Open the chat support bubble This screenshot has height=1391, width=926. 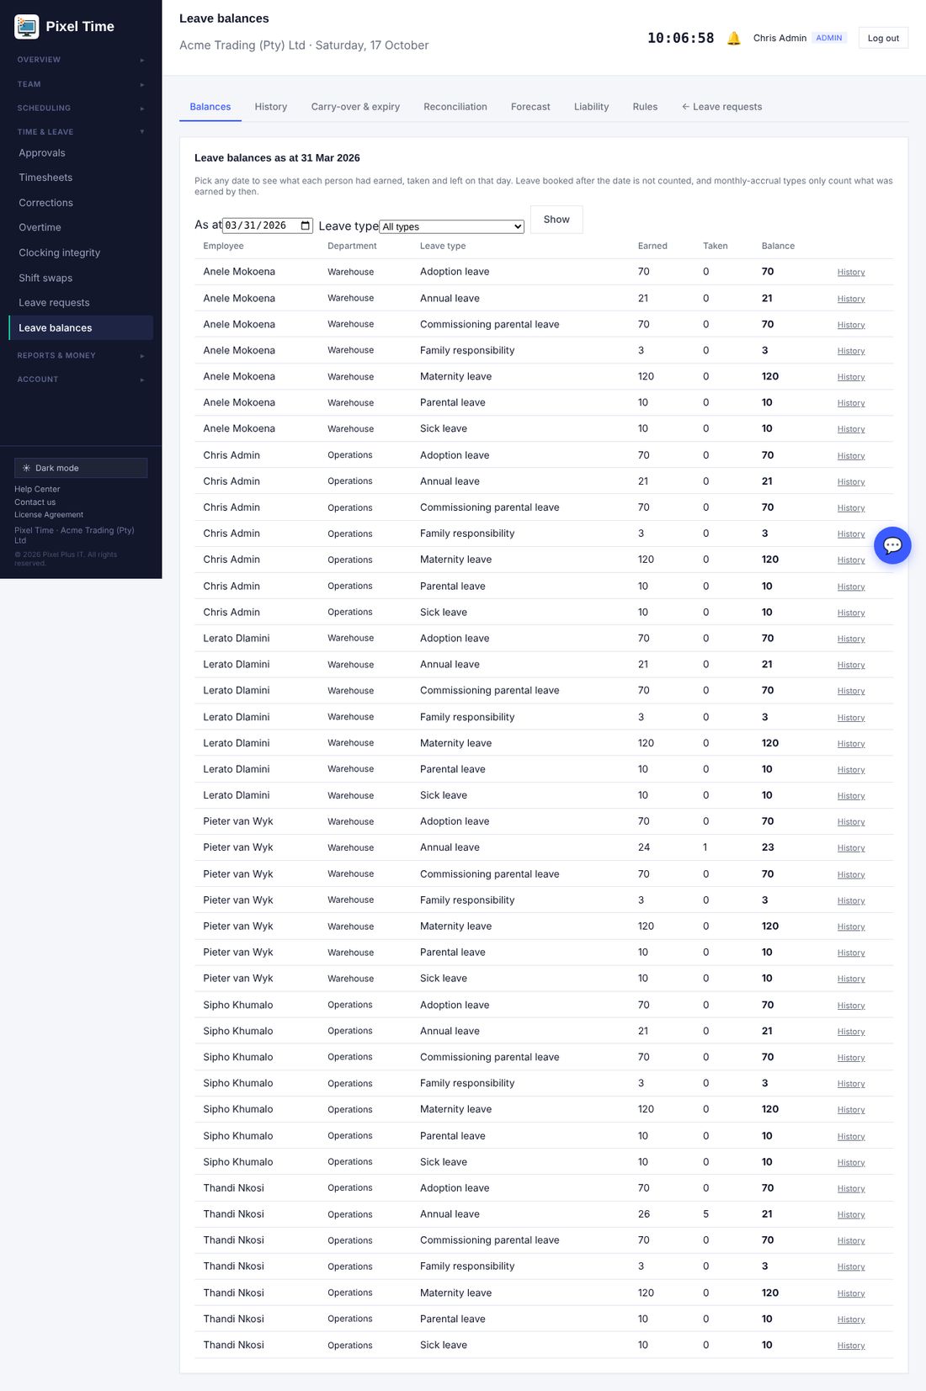click(x=892, y=545)
